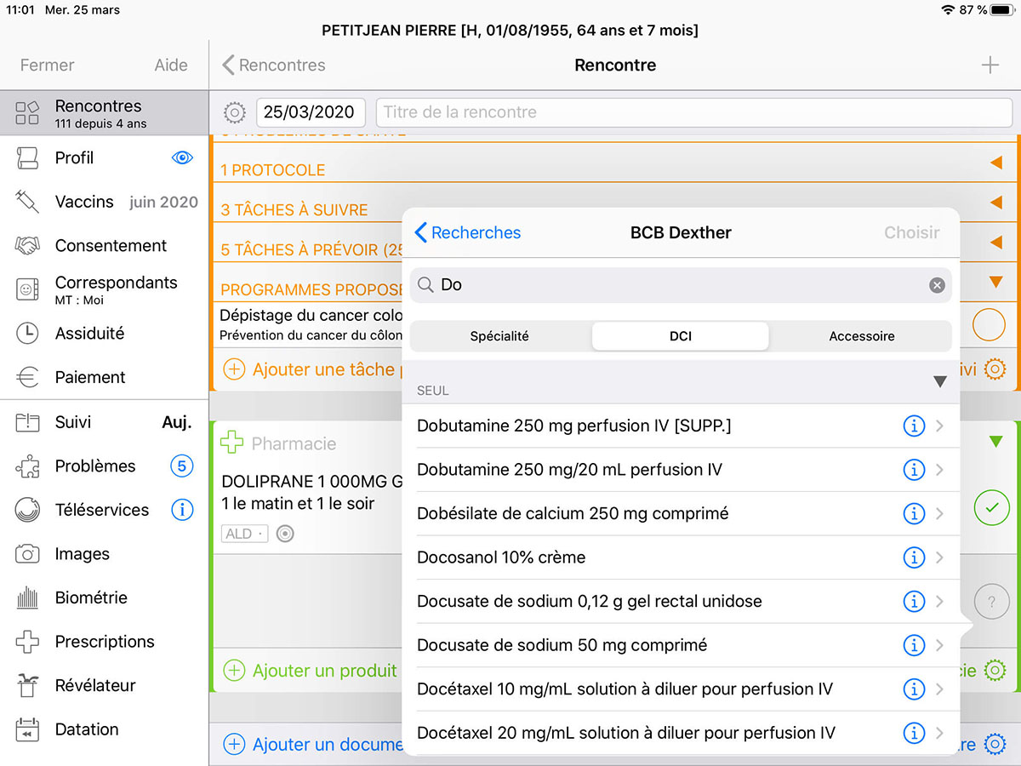The height and width of the screenshot is (766, 1021).
Task: Open the Révélateur sidebar icon
Action: tap(27, 685)
